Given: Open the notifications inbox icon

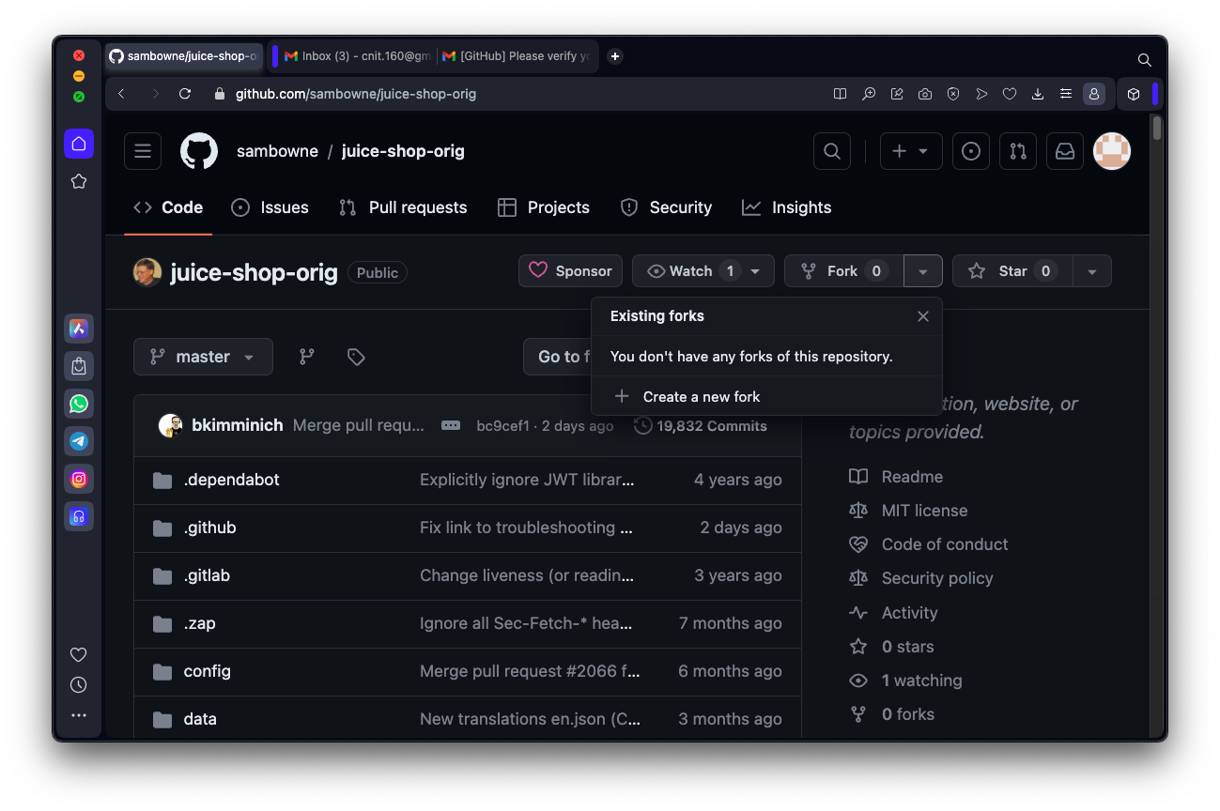Looking at the screenshot, I should pos(1065,151).
